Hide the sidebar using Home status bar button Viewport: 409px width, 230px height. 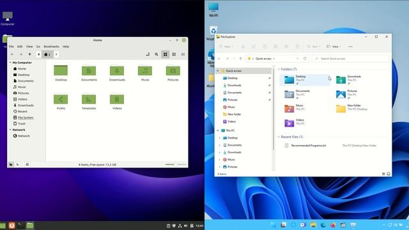click(27, 165)
